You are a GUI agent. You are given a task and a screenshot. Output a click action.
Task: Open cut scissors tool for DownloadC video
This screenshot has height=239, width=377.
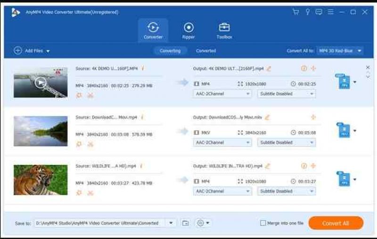click(x=90, y=144)
